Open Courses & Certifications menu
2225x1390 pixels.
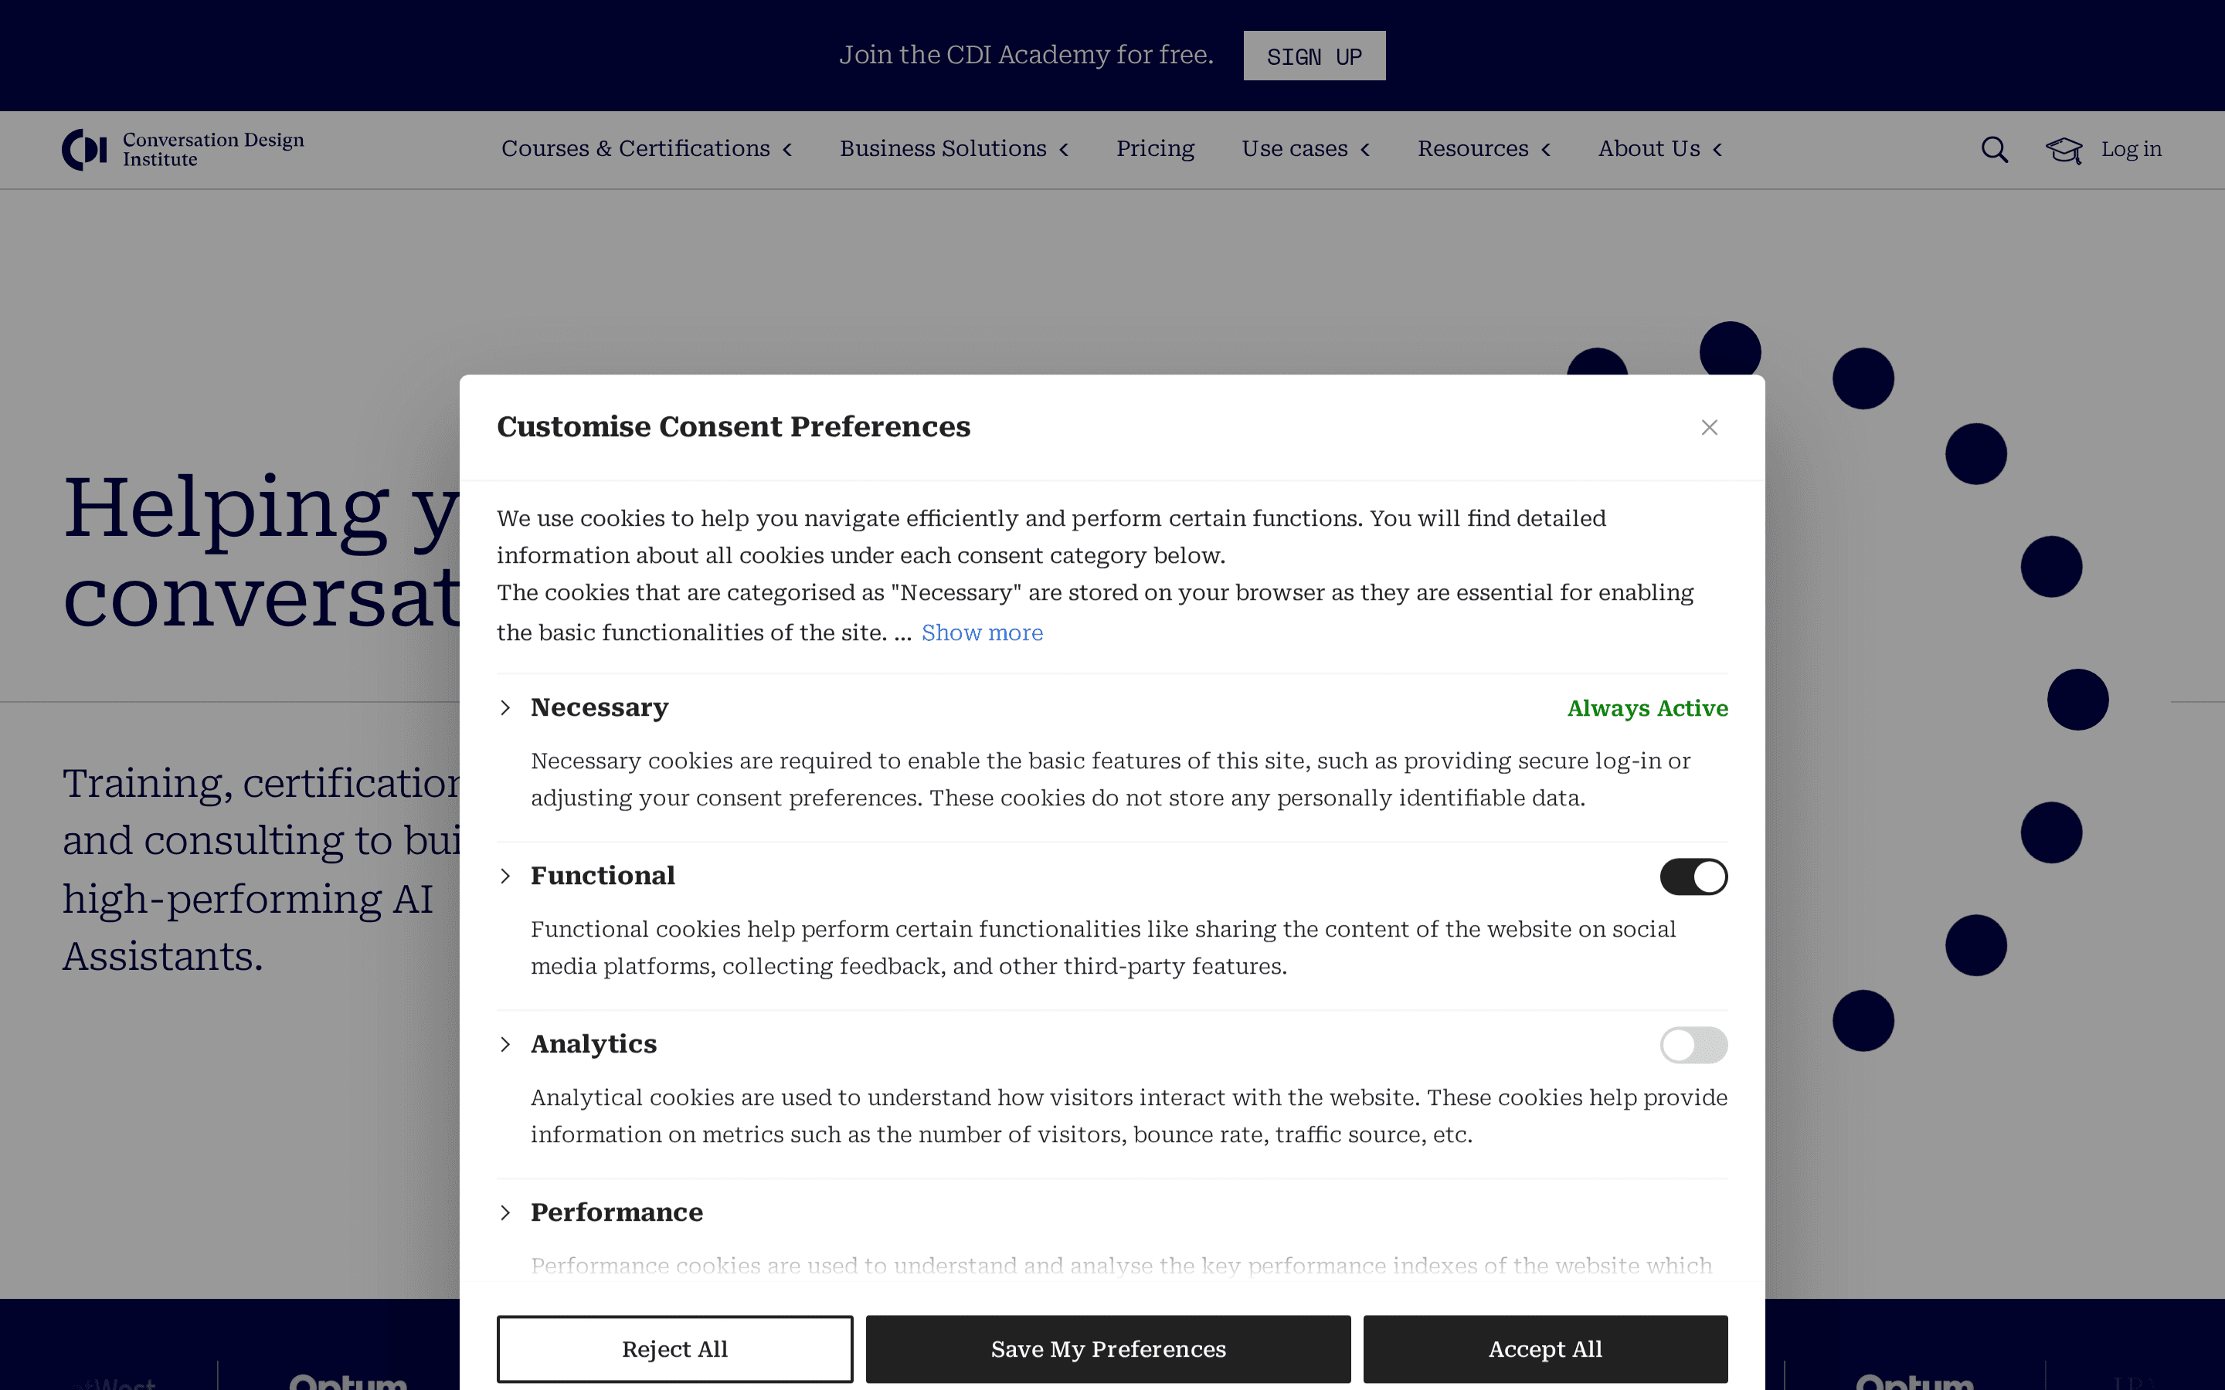pos(647,149)
